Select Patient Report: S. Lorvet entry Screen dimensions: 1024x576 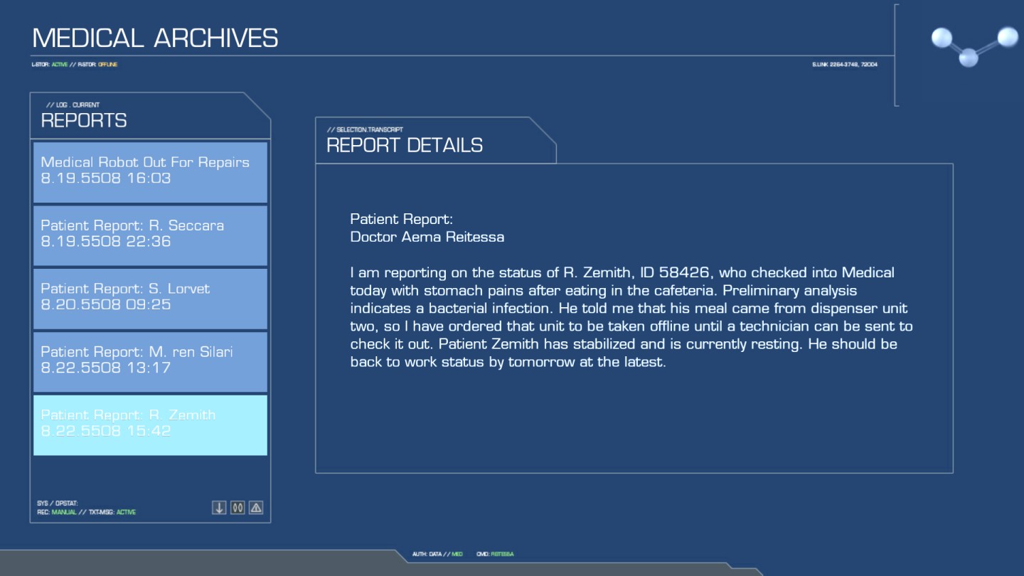coord(150,299)
